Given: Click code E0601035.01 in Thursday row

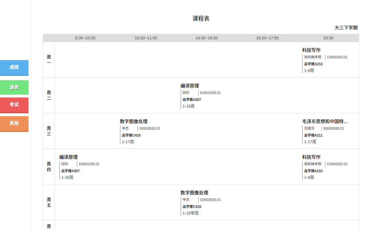Looking at the screenshot, I should [x=89, y=164].
